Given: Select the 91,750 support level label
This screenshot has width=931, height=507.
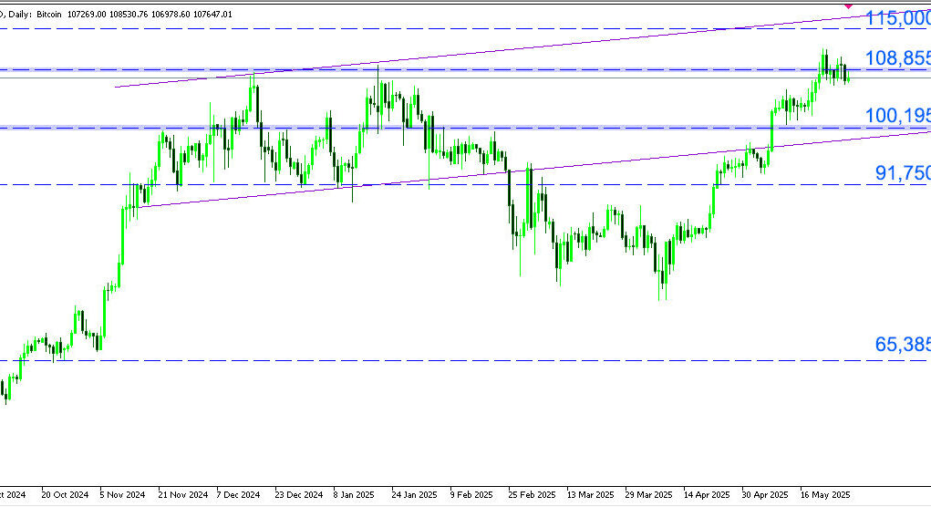Looking at the screenshot, I should click(903, 173).
